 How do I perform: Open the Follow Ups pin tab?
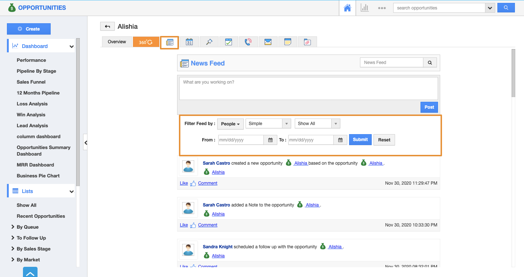click(209, 42)
